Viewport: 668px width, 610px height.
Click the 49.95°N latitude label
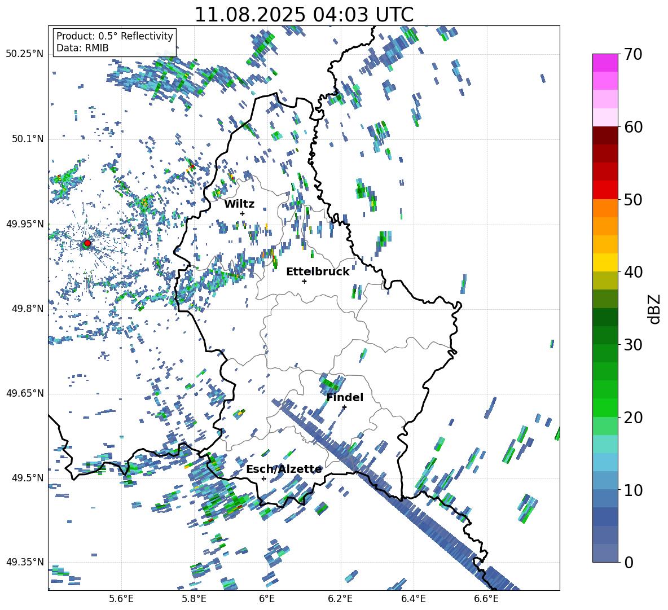coord(25,224)
